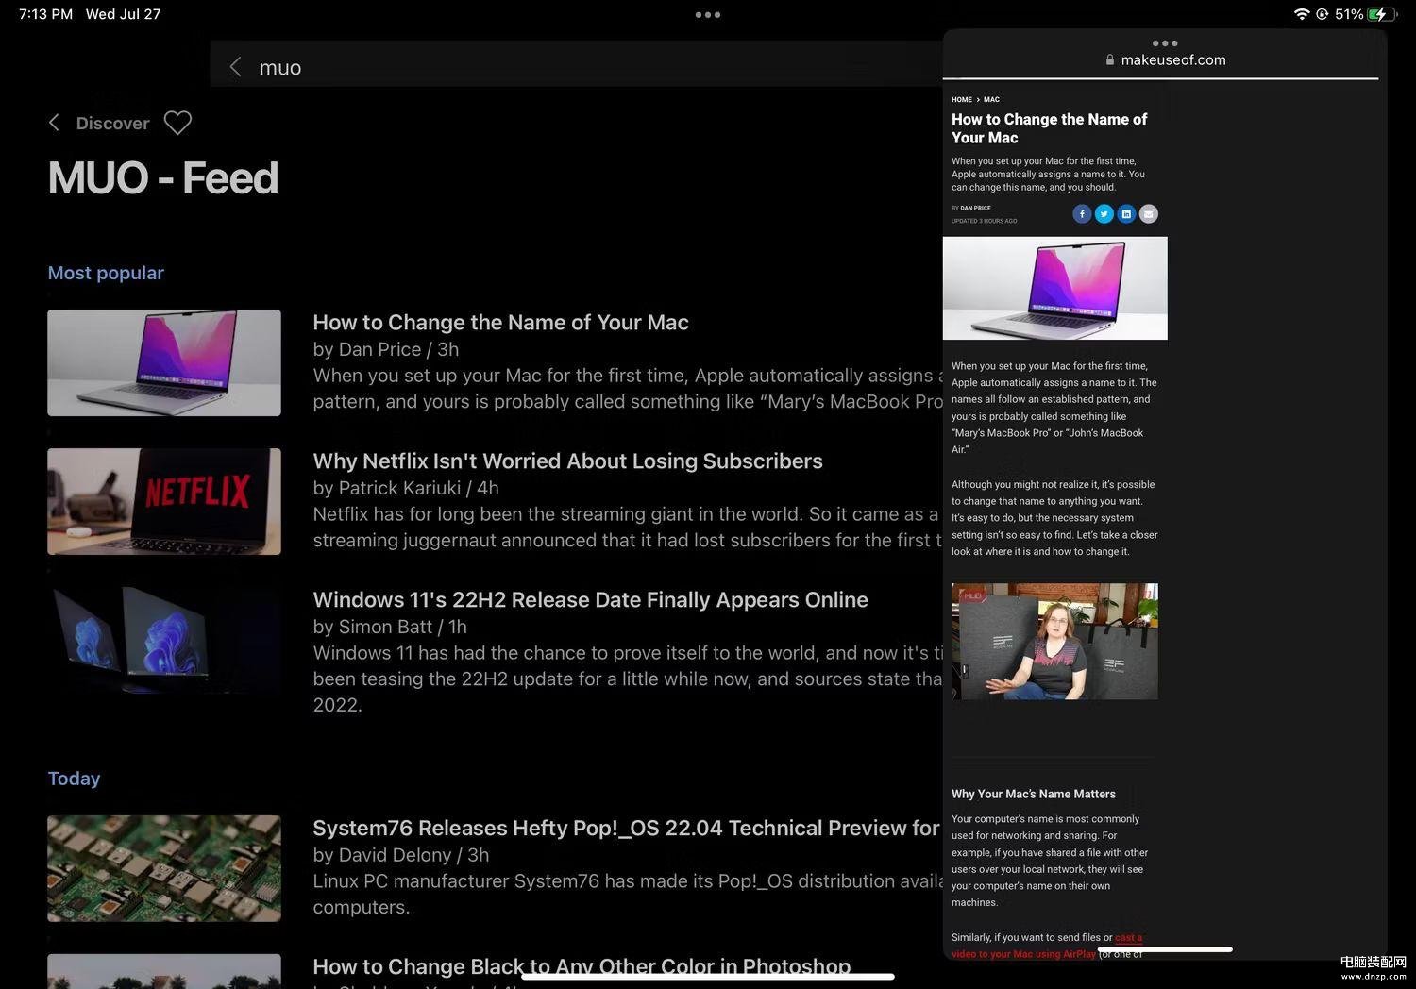Favorite the MUO feed with the heart icon
The image size is (1416, 989).
point(177,123)
